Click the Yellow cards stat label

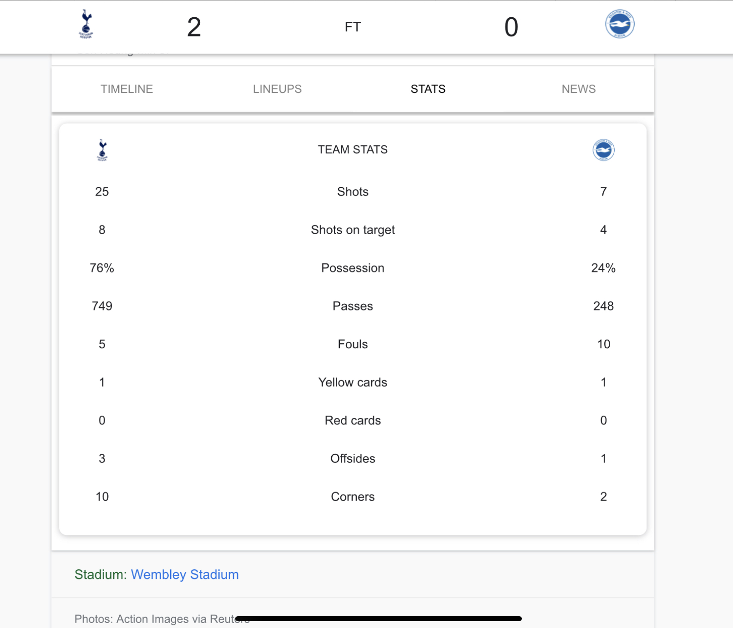[x=353, y=382]
